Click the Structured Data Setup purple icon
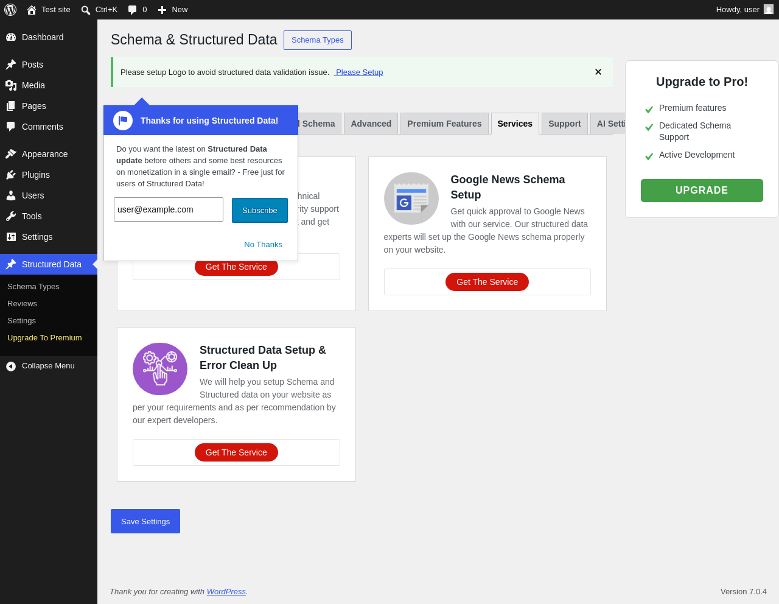Viewport: 779px width, 604px height. 160,369
